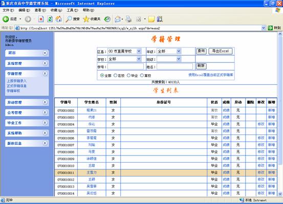Open the 编辑 menu

pyautogui.click(x=24, y=10)
